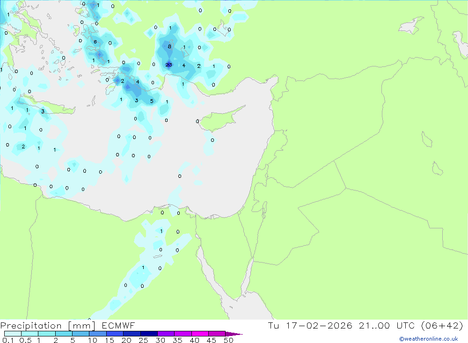Select the 0.5–1 mm legend color swatch
This screenshot has height=343, width=468.
(x=29, y=334)
